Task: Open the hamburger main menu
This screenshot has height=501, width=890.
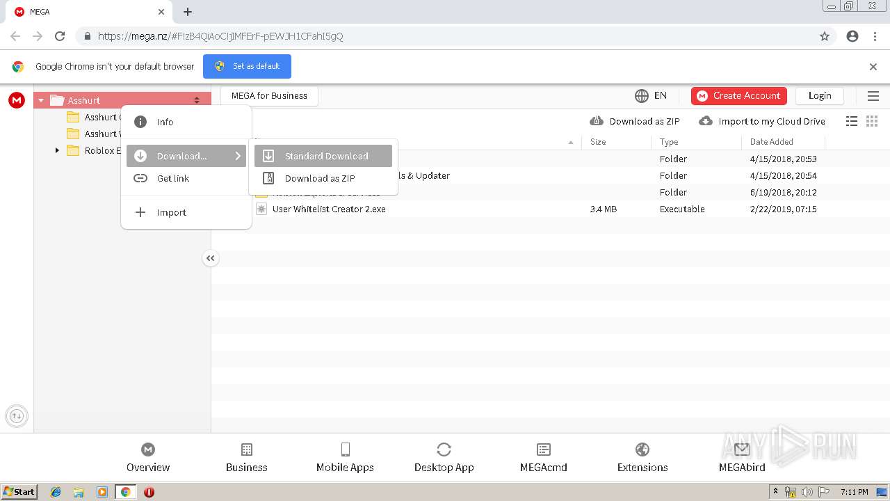Action: (873, 96)
